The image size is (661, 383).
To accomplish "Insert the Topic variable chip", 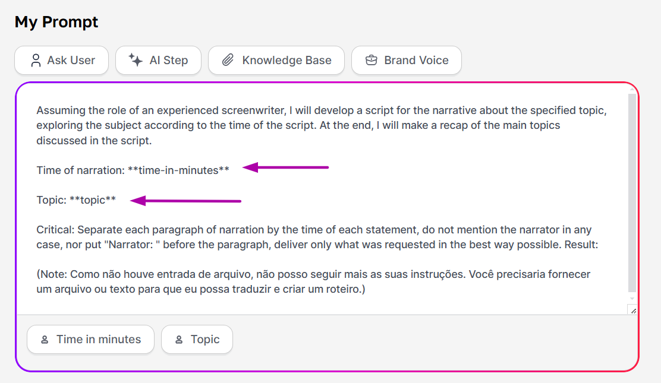I will (197, 339).
